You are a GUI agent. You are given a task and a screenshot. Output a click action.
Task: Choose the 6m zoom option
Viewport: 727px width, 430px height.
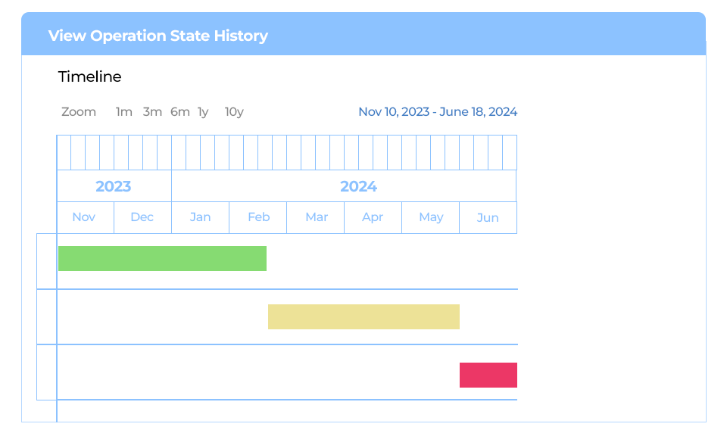click(x=180, y=112)
